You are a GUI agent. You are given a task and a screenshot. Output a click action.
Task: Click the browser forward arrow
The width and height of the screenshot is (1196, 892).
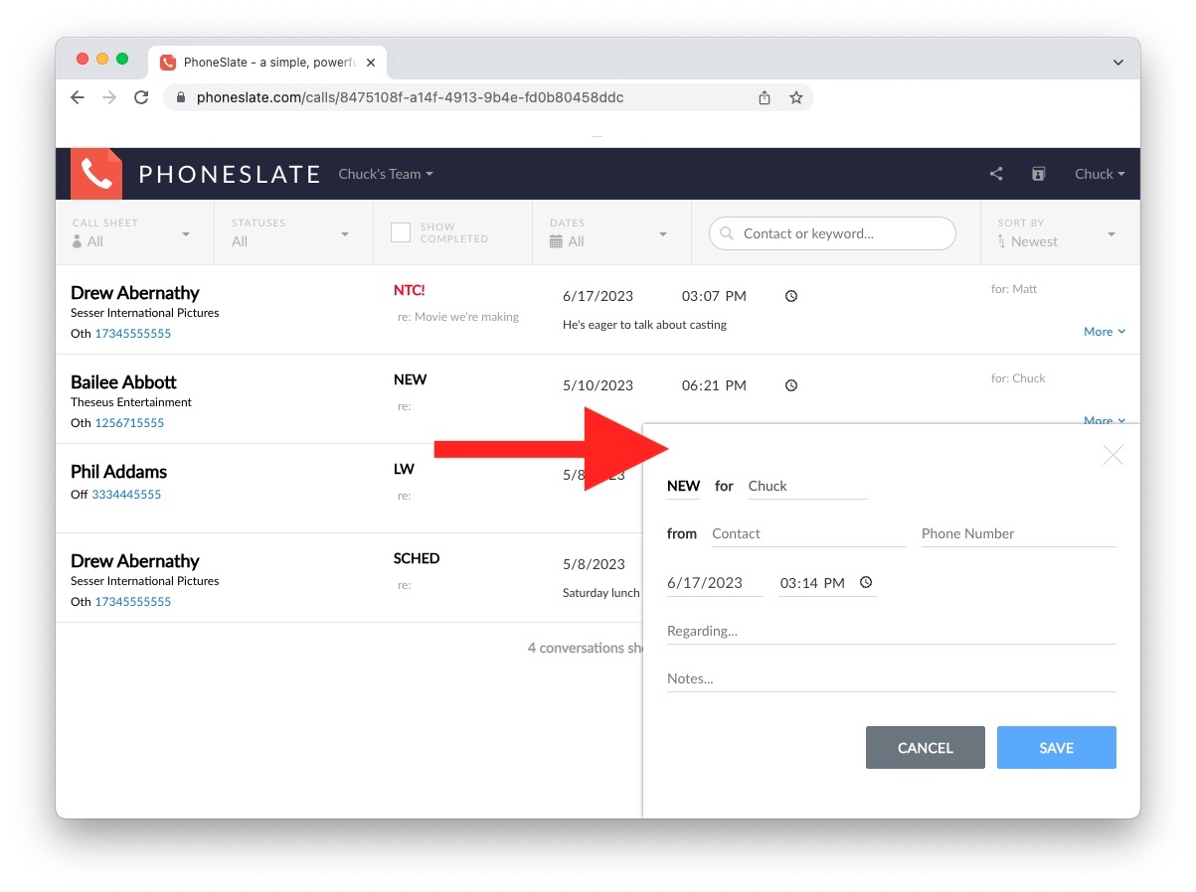coord(109,97)
